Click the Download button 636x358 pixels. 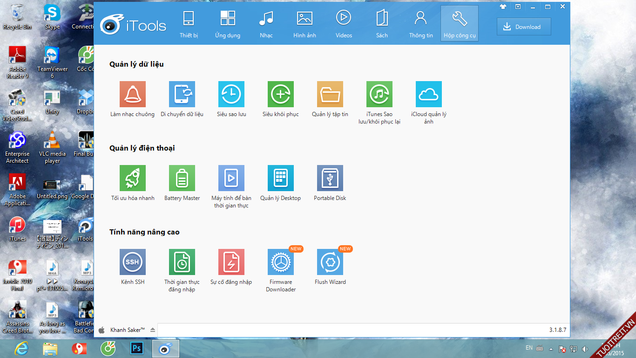[x=524, y=27]
